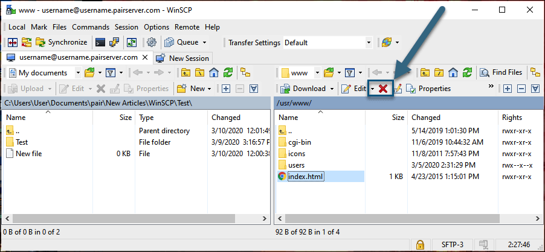This screenshot has width=545, height=252.
Task: Click remote panel Select Files plus icon
Action: [x=508, y=89]
